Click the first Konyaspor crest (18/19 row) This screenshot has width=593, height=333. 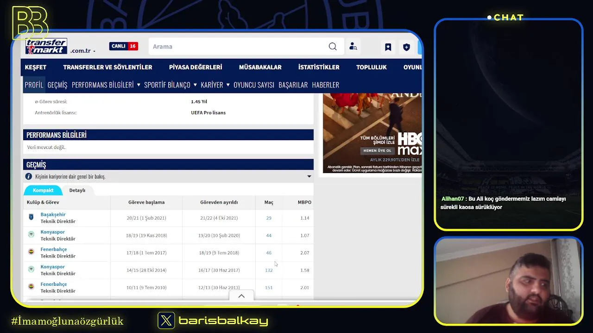click(x=31, y=235)
